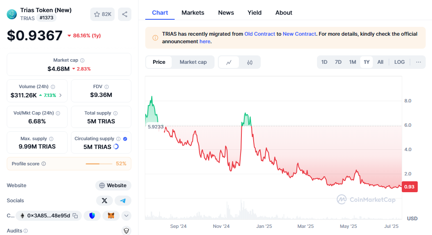Expand more contracts with chevron dropdown

(126, 216)
